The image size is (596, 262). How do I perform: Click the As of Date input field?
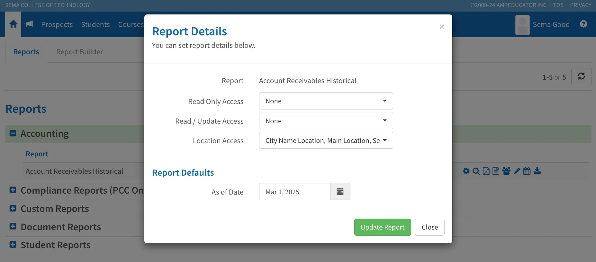tap(295, 192)
